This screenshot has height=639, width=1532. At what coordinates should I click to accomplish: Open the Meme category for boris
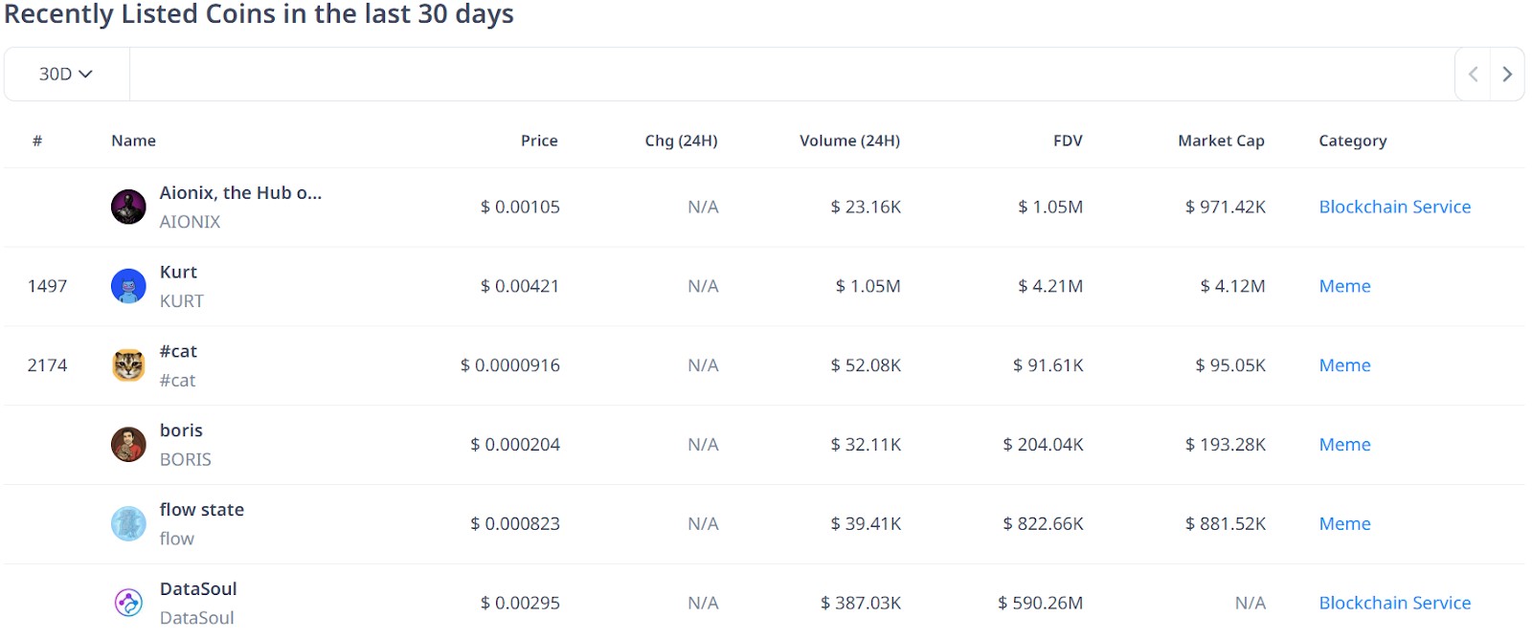1344,445
